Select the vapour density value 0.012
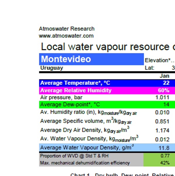This screenshot has height=176, width=175. point(162,140)
